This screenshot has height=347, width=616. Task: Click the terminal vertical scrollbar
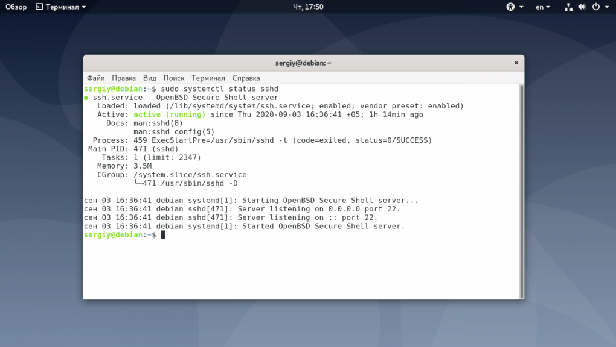522,192
